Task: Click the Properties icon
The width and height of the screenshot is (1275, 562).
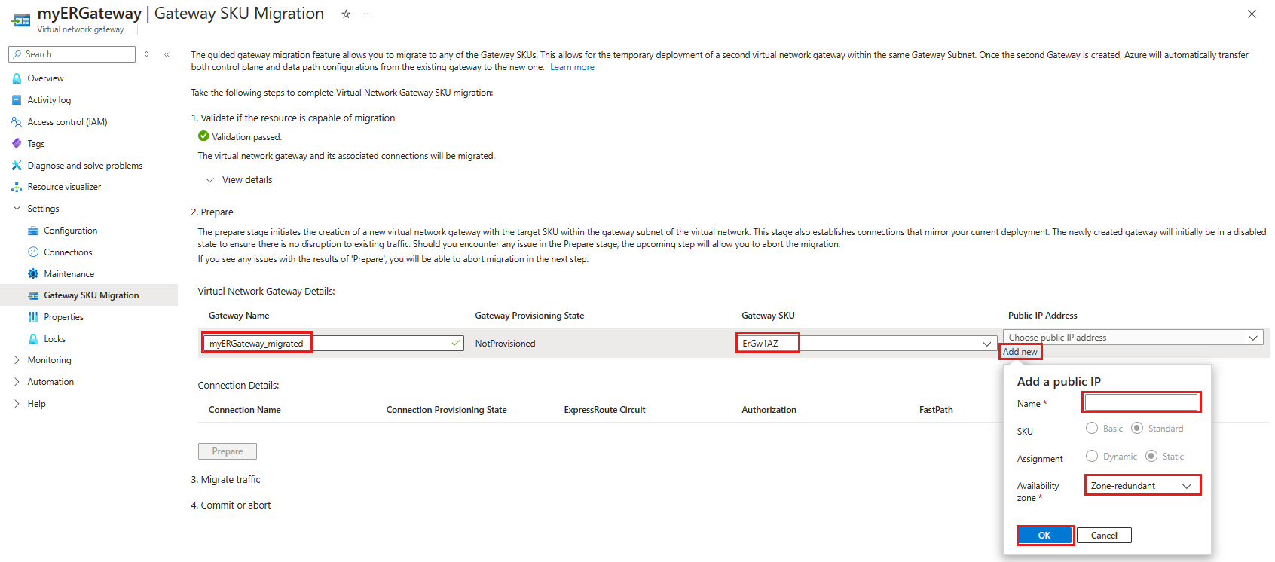Action: click(33, 317)
